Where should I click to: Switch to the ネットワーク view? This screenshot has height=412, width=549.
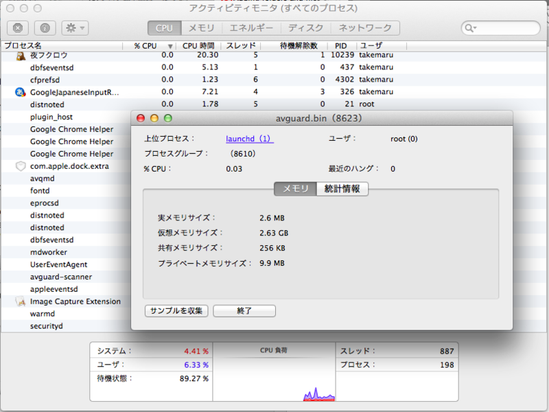point(366,28)
